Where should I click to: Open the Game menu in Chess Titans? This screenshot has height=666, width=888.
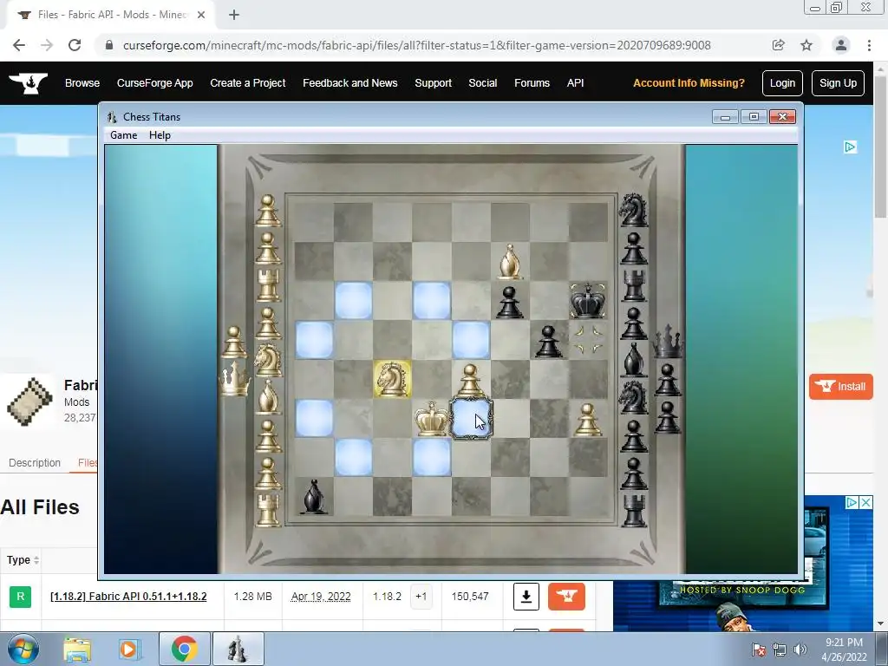click(x=123, y=134)
